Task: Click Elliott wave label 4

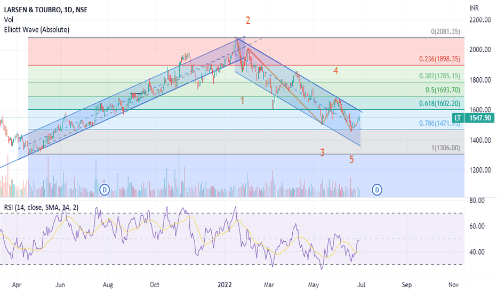Action: pyautogui.click(x=335, y=71)
